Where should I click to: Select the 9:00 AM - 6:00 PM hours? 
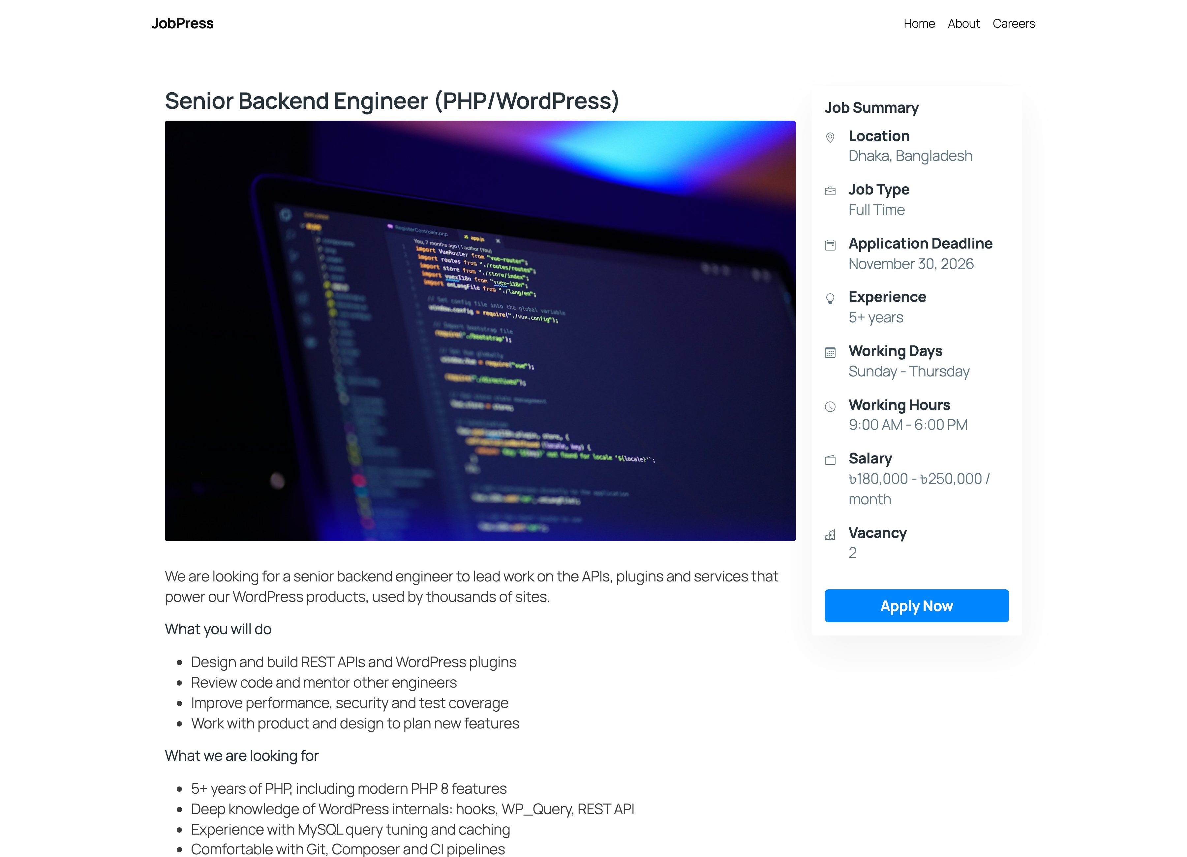click(908, 425)
